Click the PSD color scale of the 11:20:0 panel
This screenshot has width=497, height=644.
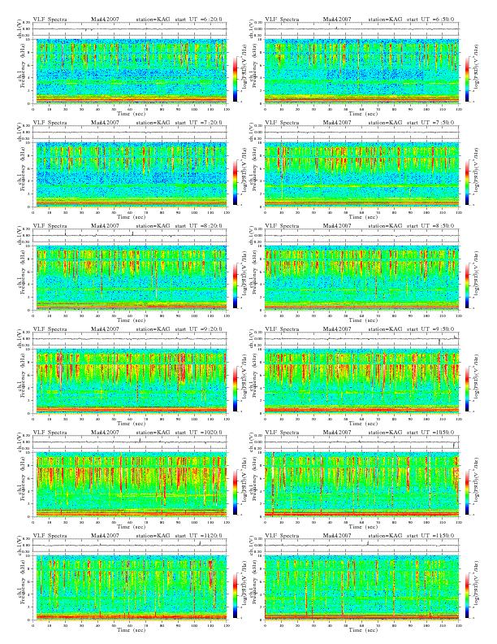(235, 595)
